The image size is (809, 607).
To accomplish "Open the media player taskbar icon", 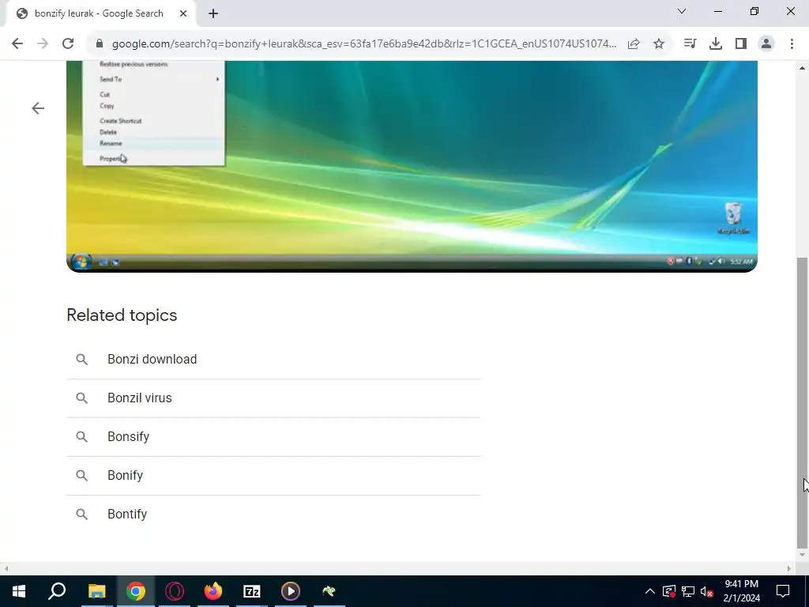I will click(x=291, y=591).
